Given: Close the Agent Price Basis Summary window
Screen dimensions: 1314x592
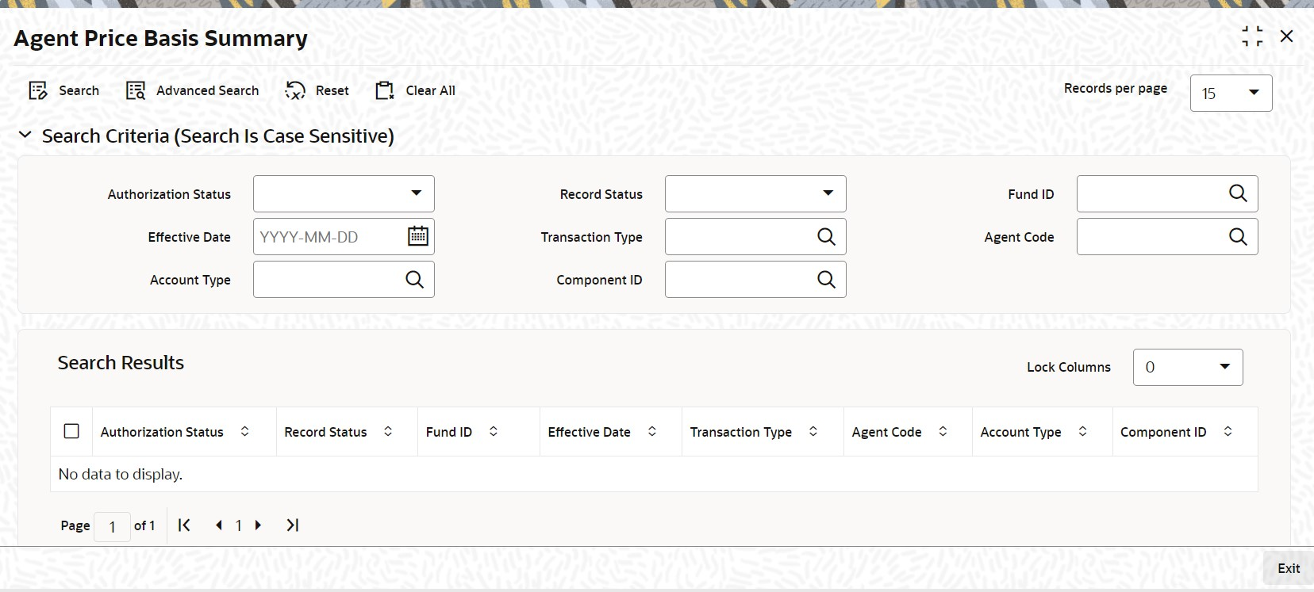Looking at the screenshot, I should 1287,36.
